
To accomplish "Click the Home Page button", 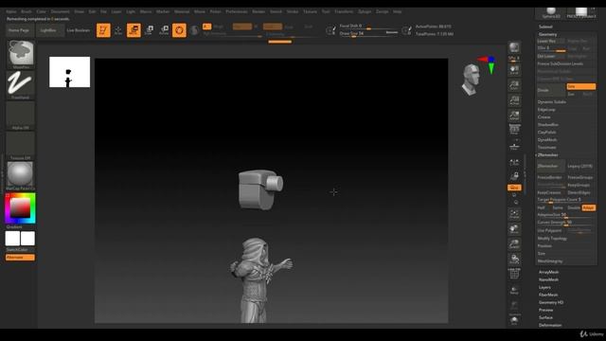I will point(19,30).
